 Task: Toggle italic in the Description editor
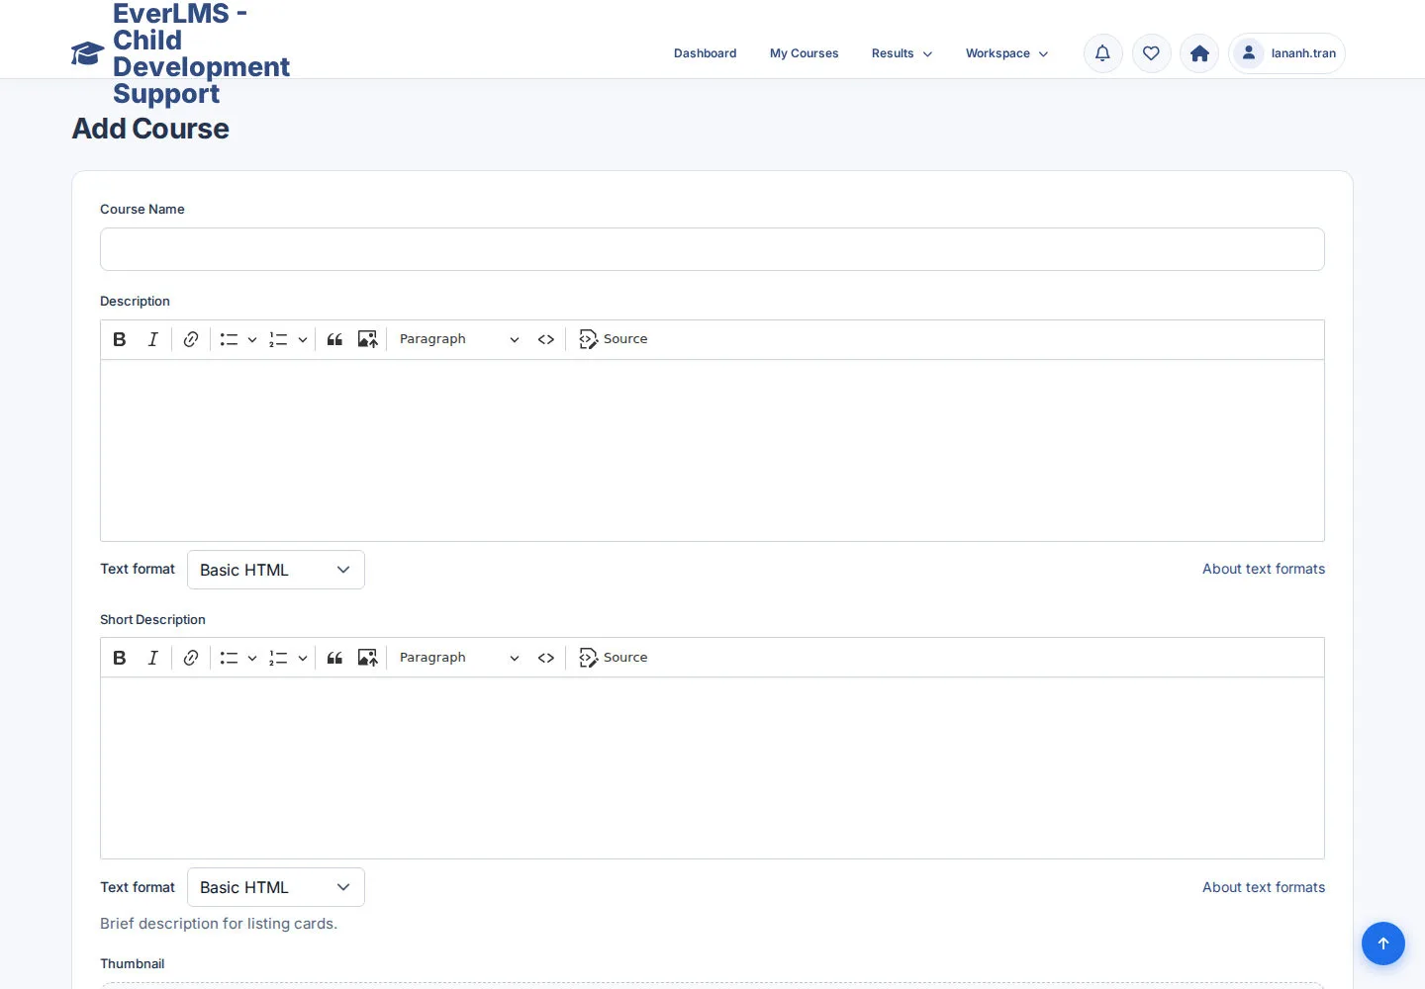click(152, 339)
